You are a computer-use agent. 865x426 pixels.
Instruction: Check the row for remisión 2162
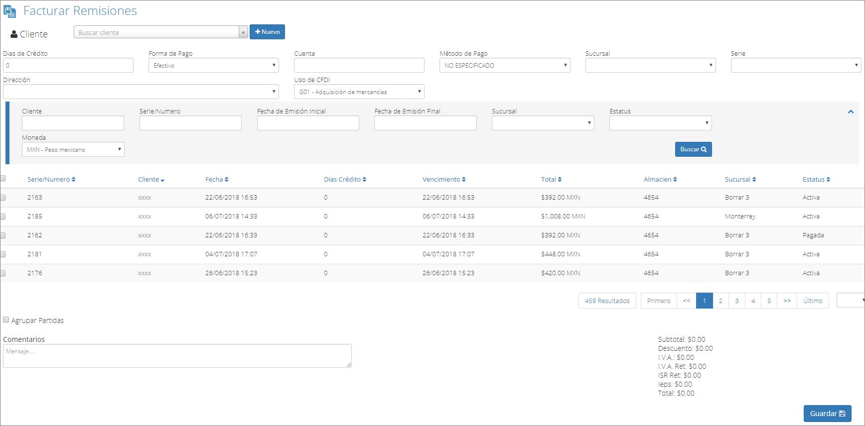coord(3,235)
